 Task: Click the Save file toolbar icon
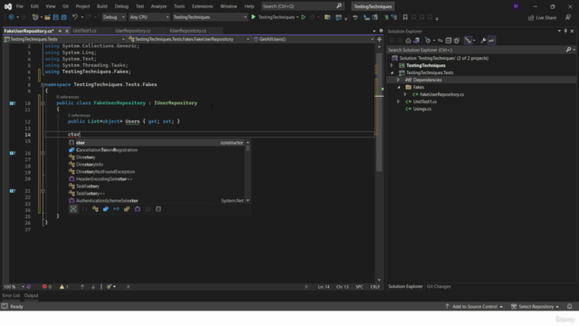[56, 17]
